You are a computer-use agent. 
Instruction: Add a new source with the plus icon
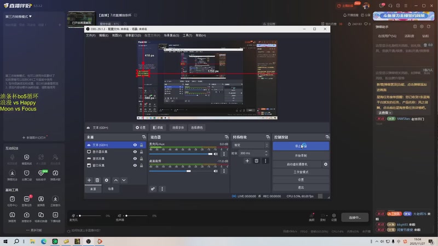pos(89,180)
